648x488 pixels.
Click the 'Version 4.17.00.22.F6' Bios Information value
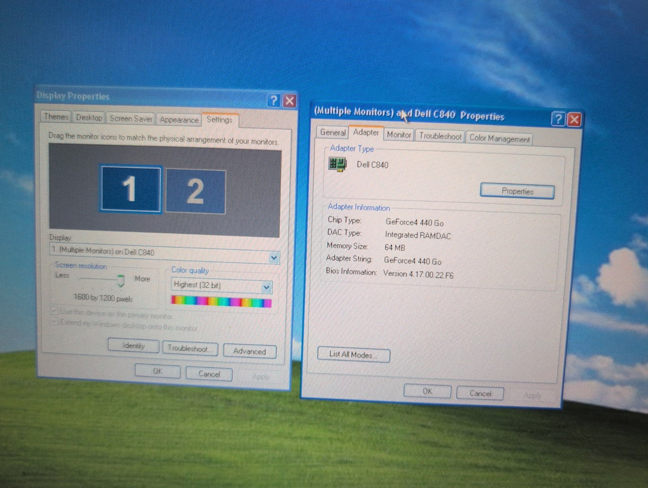418,274
